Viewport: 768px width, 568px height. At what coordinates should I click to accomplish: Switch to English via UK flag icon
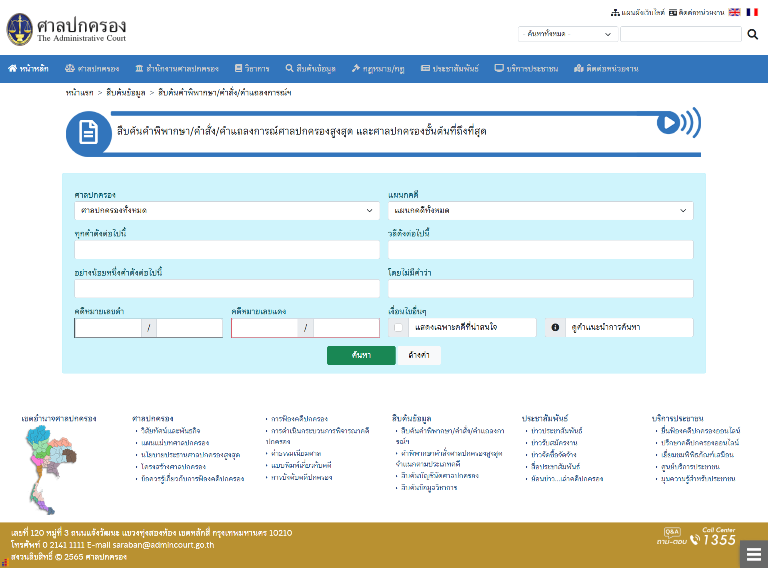(x=734, y=12)
